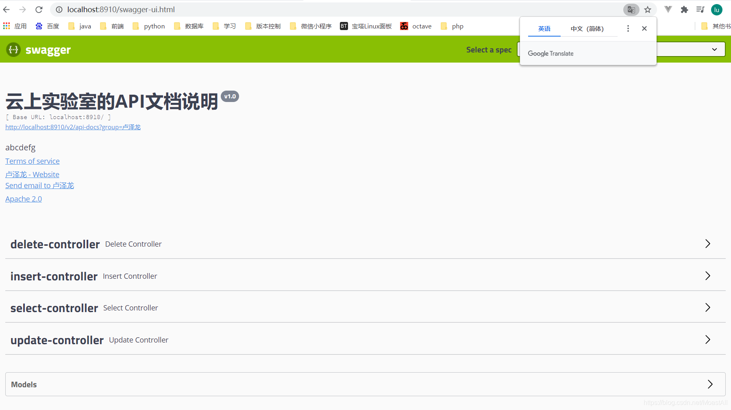Open the 应用 apps grid shortcut
Viewport: 731px width, 410px height.
pyautogui.click(x=15, y=26)
